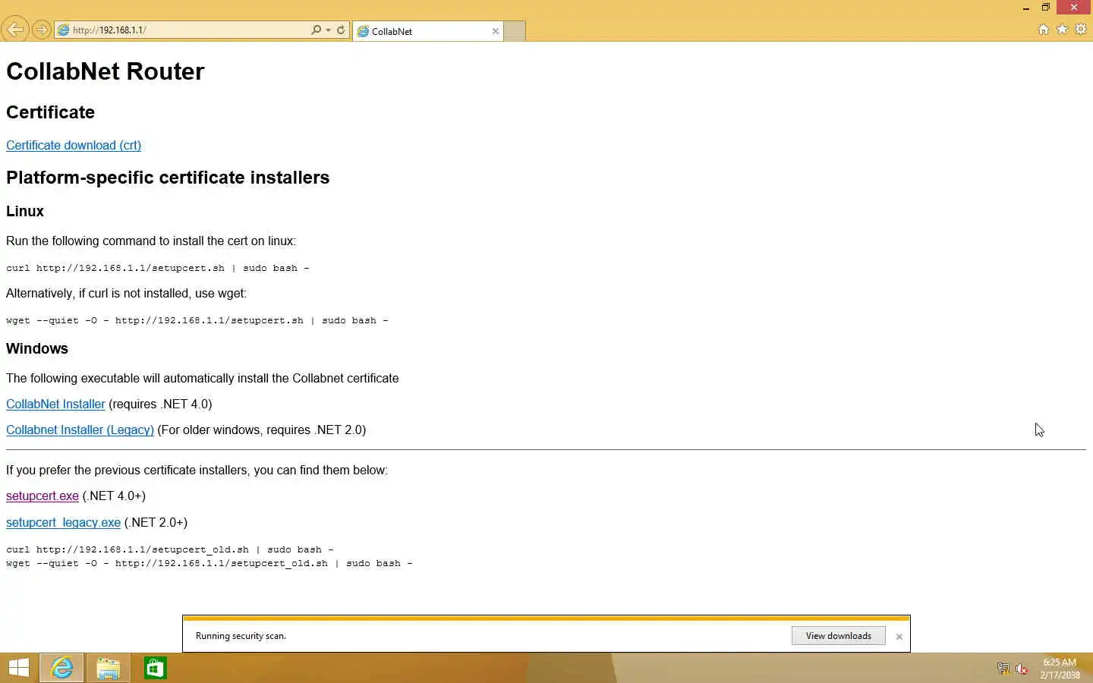Click the search magnifier in address bar
The width and height of the screenshot is (1093, 683).
pos(316,30)
